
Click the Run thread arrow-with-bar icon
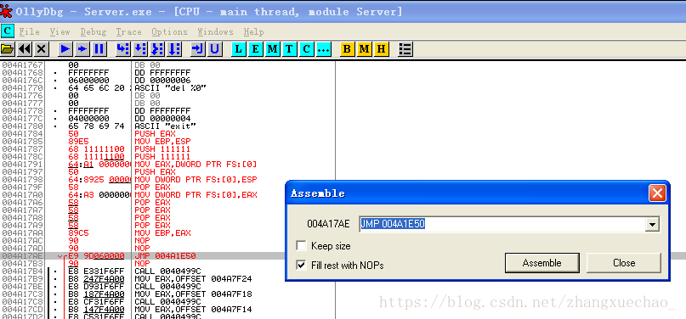(82, 49)
